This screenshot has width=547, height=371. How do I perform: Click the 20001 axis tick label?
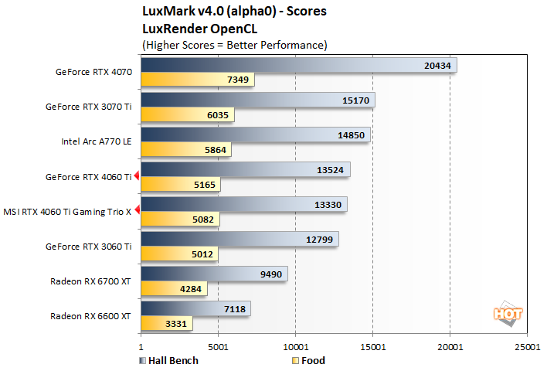click(x=450, y=347)
